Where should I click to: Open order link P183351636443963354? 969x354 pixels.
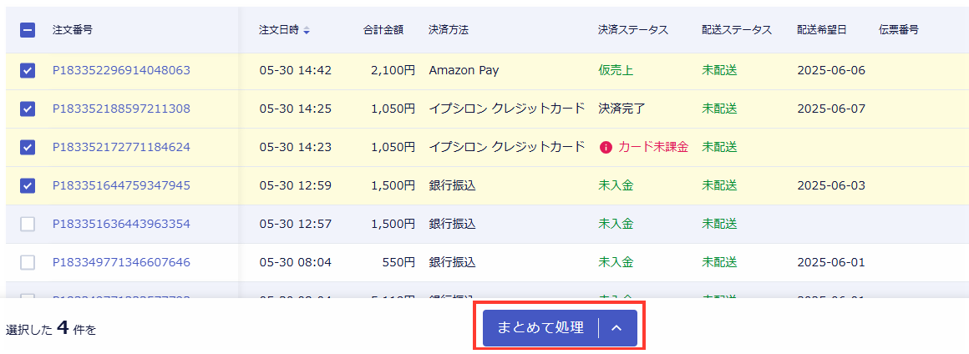click(121, 224)
